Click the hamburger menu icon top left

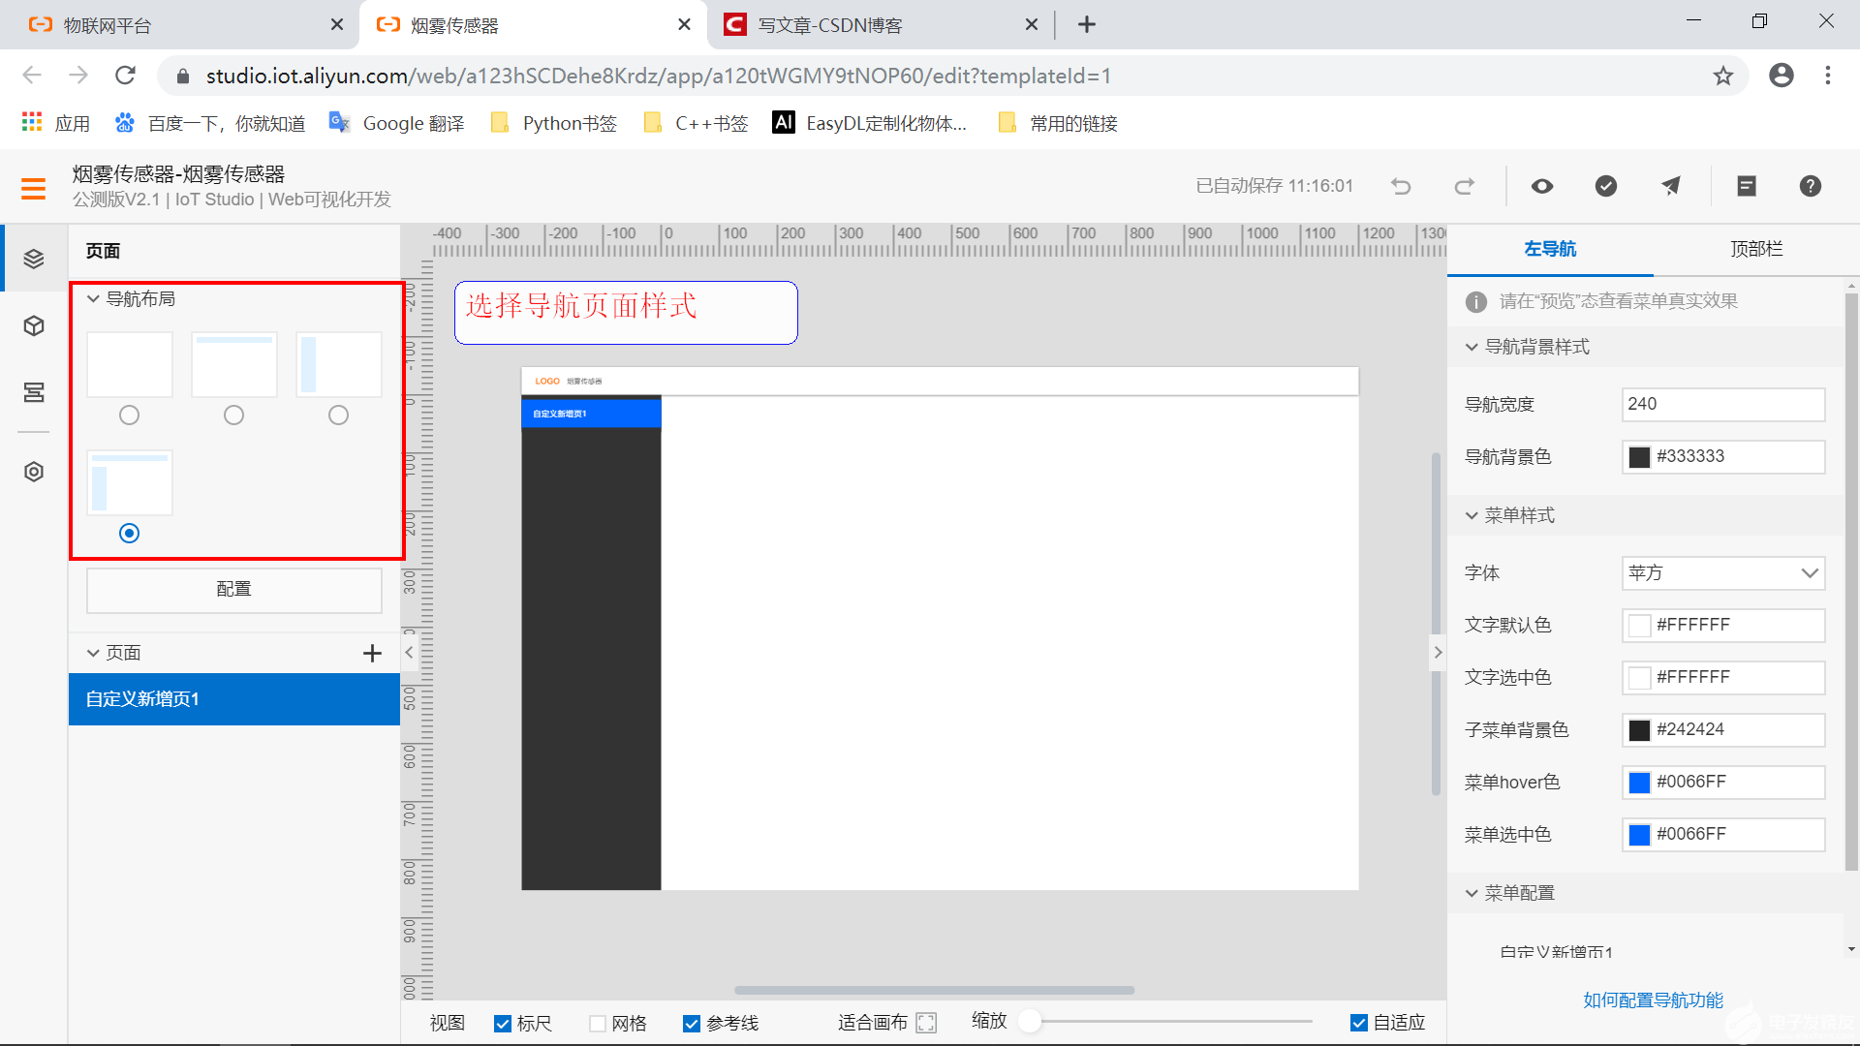(33, 188)
